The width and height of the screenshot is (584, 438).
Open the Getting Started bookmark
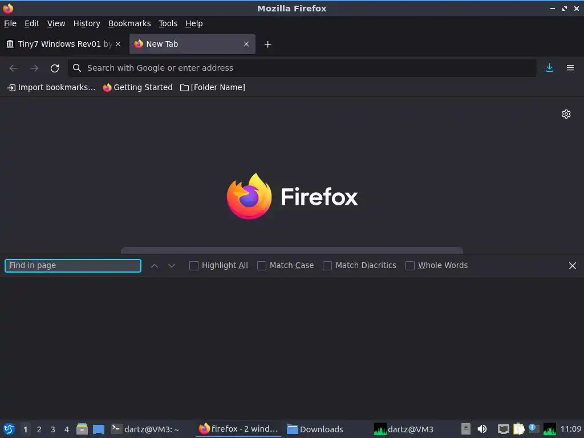[x=138, y=87]
